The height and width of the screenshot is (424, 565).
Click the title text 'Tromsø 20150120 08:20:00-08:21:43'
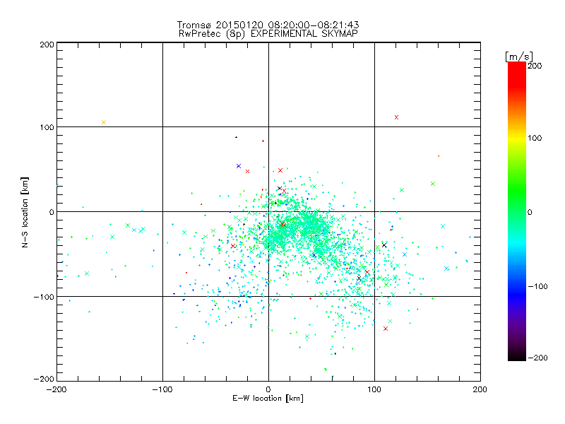coord(268,25)
